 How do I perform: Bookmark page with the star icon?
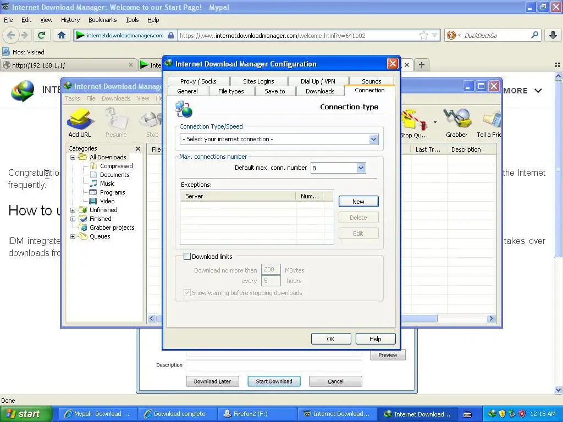pyautogui.click(x=424, y=35)
